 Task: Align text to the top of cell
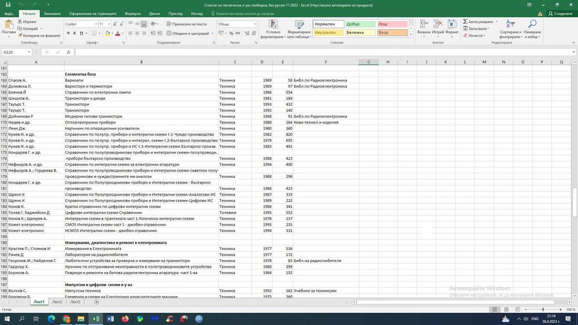(x=131, y=24)
